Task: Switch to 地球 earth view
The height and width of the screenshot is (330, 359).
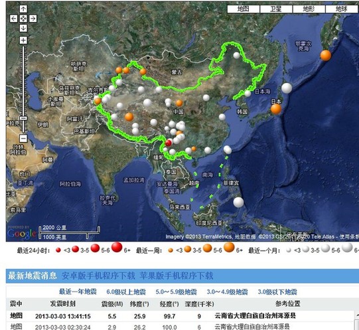Action: point(341,9)
